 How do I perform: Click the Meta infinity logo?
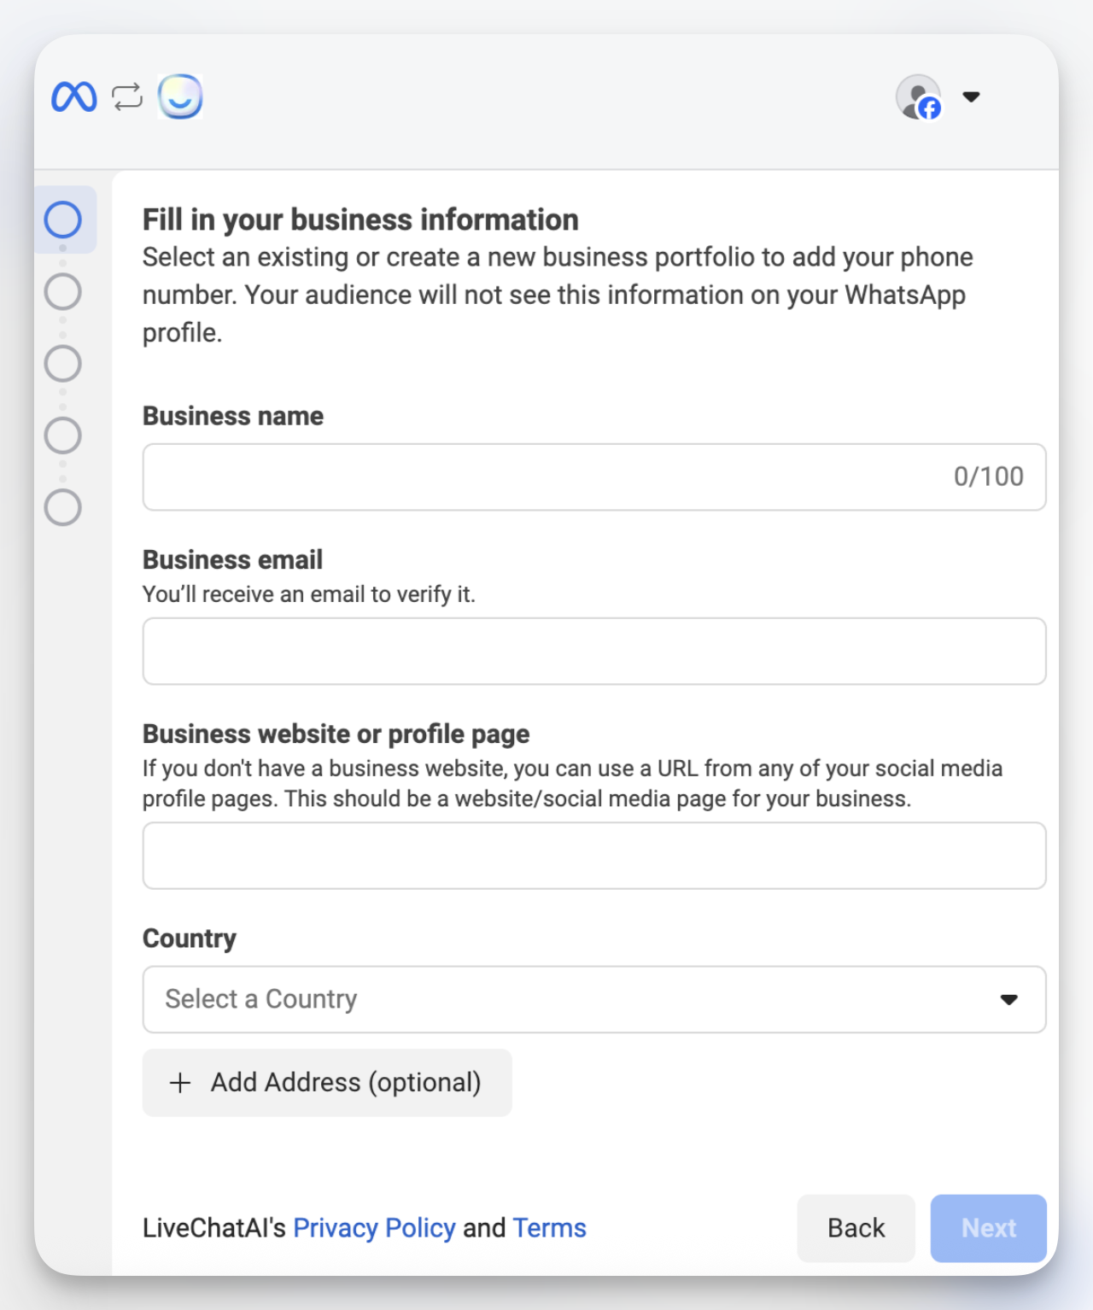(74, 96)
